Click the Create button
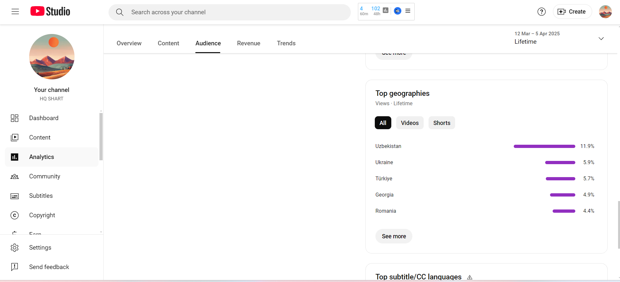Screen dimensions: 620x282 (572, 12)
